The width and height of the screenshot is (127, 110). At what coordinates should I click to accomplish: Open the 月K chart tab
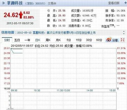click(x=58, y=40)
